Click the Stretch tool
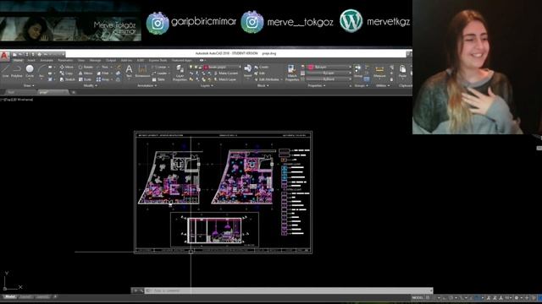 68,79
